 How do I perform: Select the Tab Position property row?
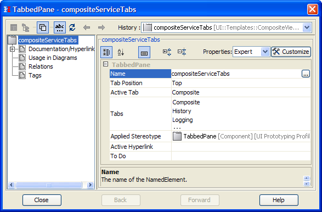[140, 83]
